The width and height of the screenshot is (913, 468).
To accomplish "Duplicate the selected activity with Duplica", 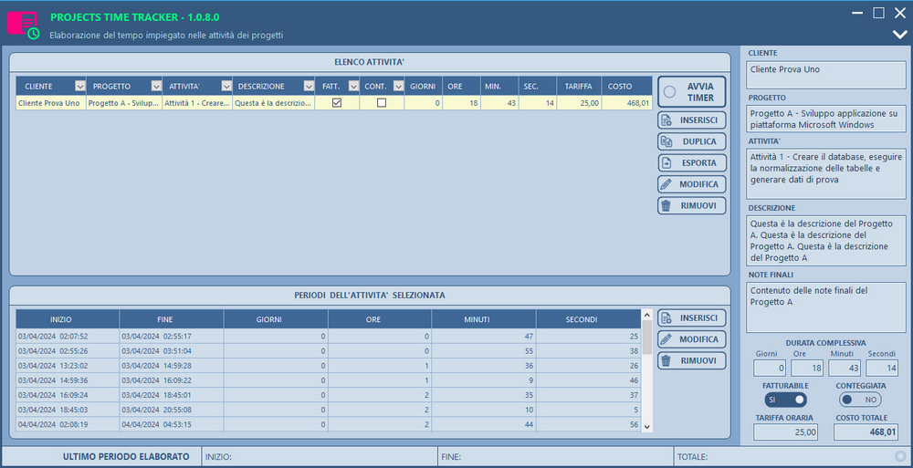I will [x=691, y=141].
